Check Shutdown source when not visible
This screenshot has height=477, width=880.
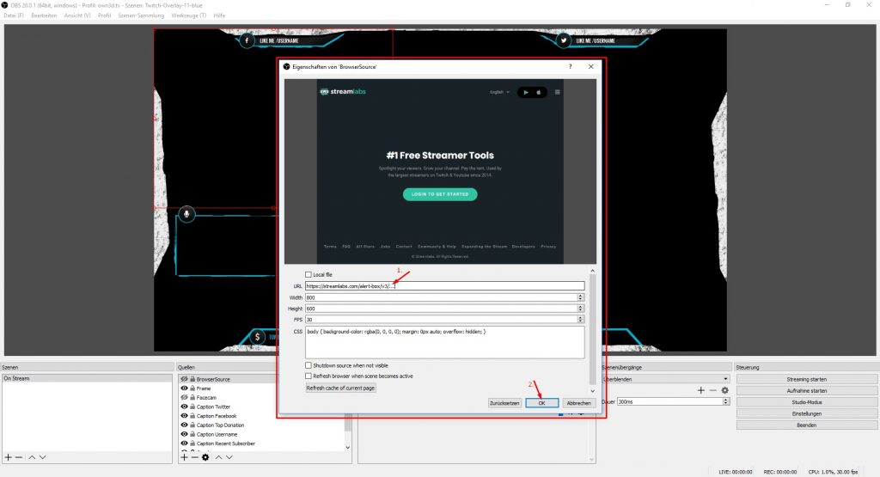[x=309, y=364]
